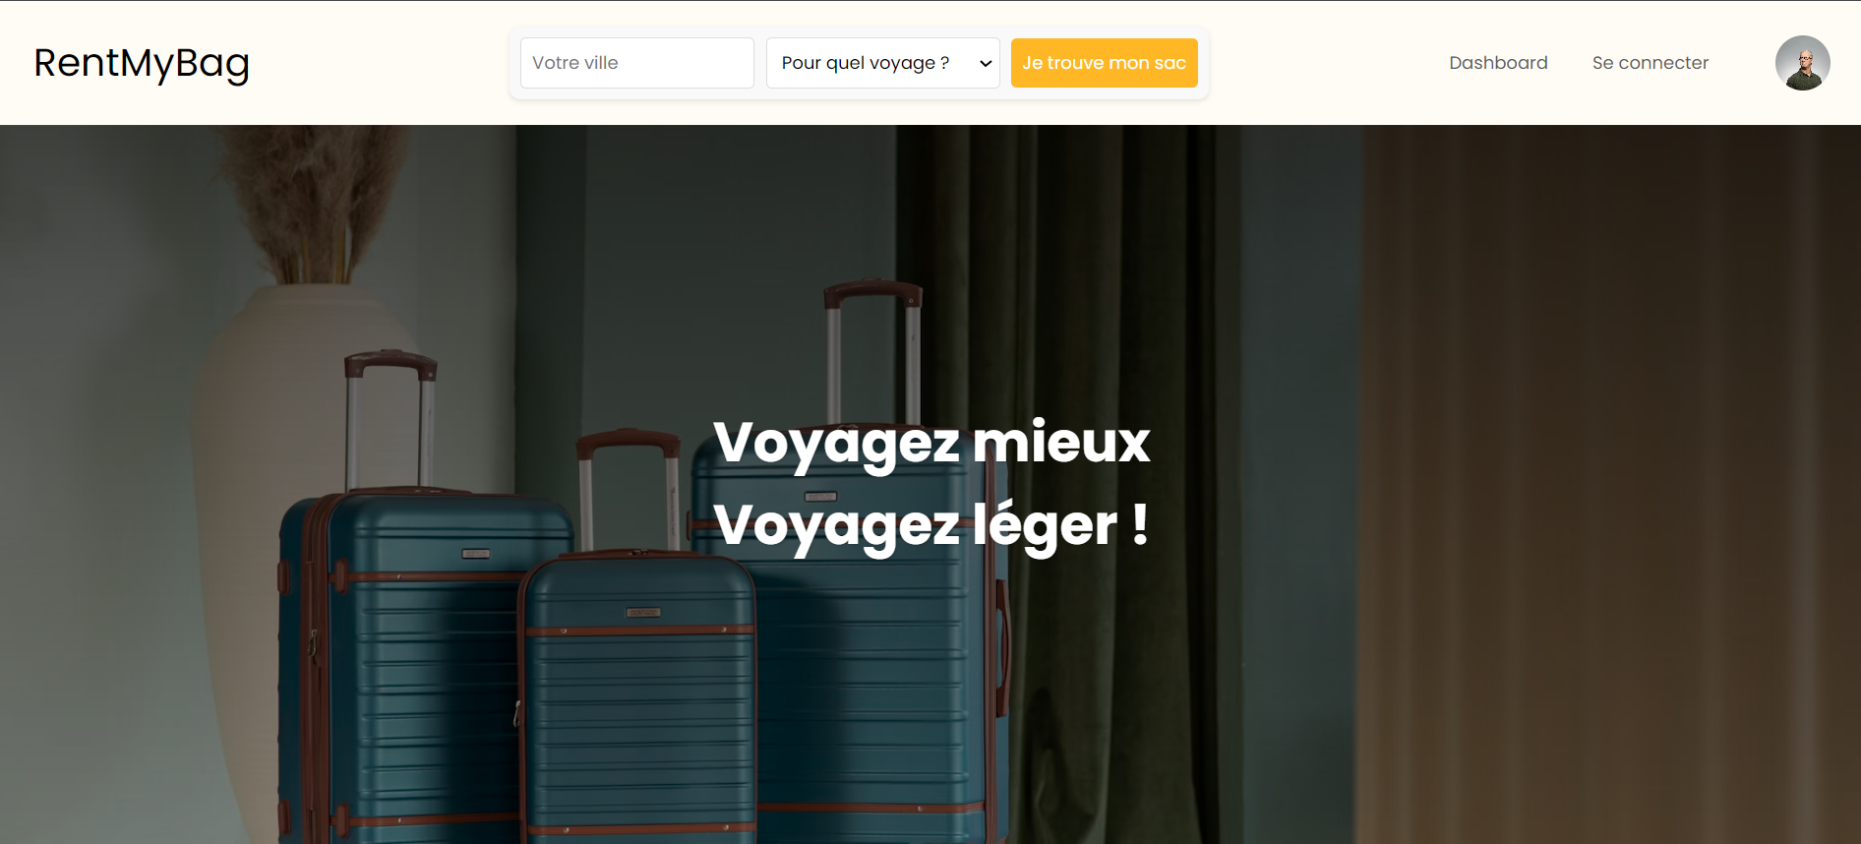Click the 'Je trouve mon sac' button
This screenshot has height=844, width=1861.
tap(1104, 63)
